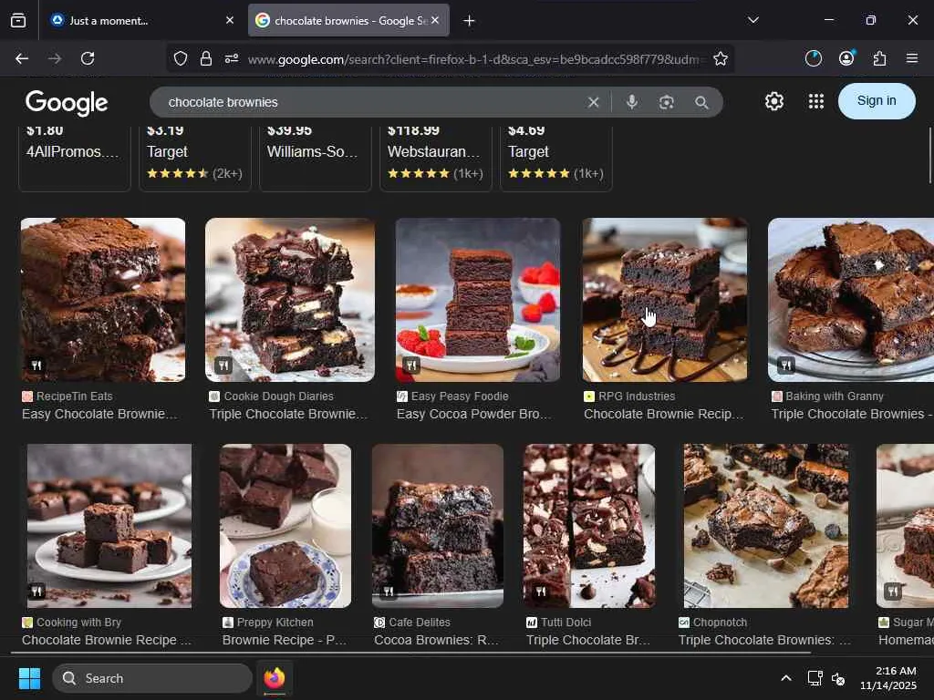Open the Cafe Delites brownie image
The image size is (934, 700).
tap(438, 526)
